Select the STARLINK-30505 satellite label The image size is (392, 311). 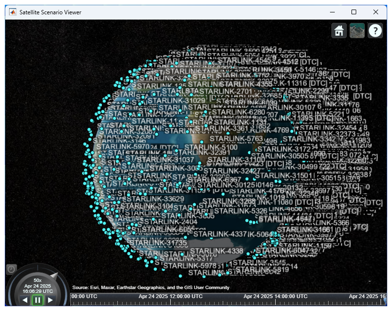(x=280, y=156)
